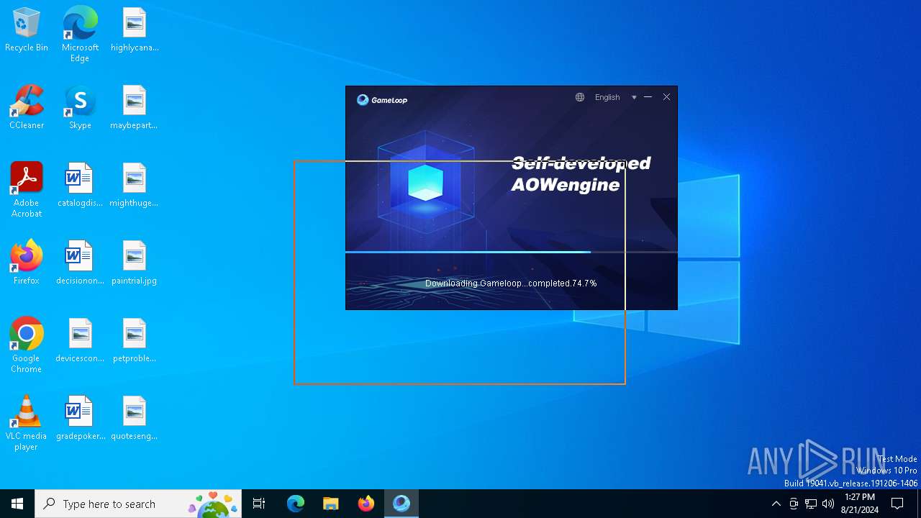Click the Meet Now tray icon

point(794,504)
